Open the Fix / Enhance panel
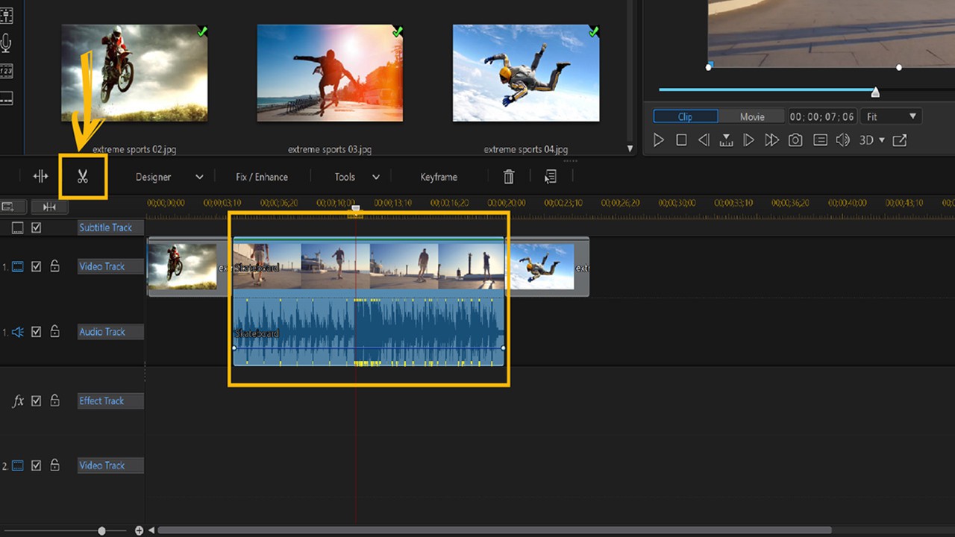 coord(262,177)
